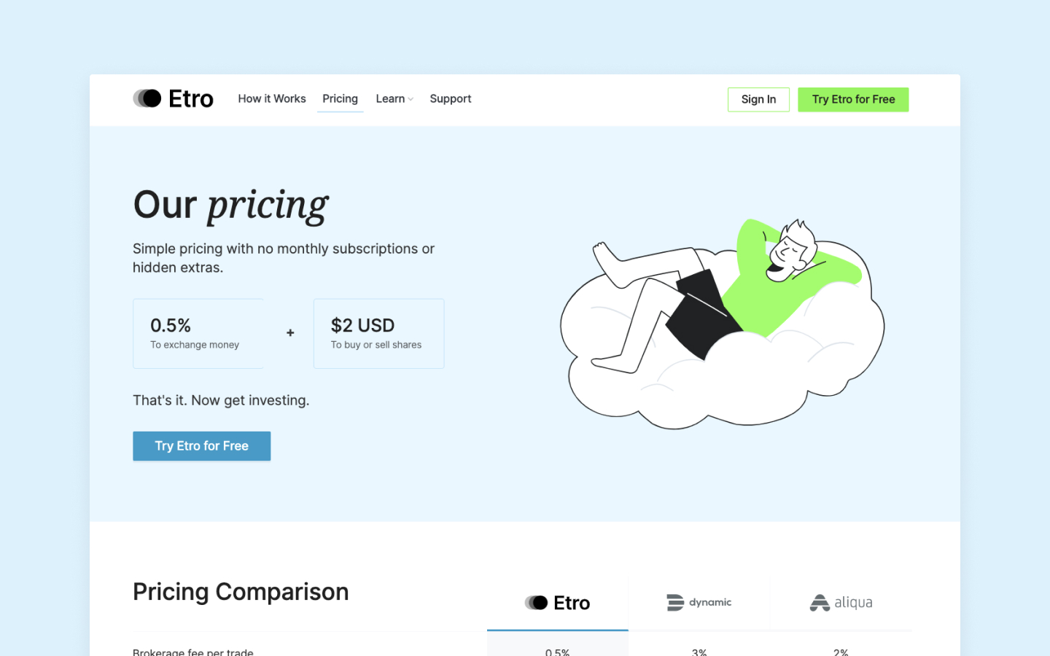The height and width of the screenshot is (656, 1050).
Task: Select the 0.5% To exchange money card
Action: click(x=198, y=333)
